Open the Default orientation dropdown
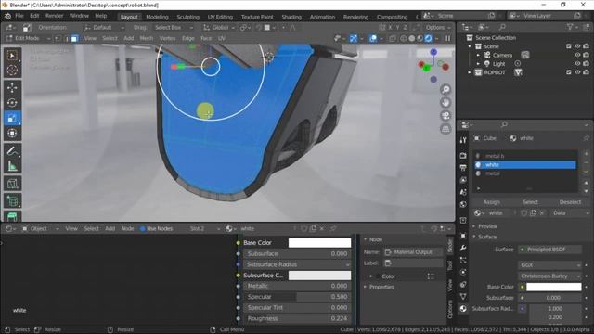Viewport: 594px width, 334px height. pyautogui.click(x=104, y=28)
